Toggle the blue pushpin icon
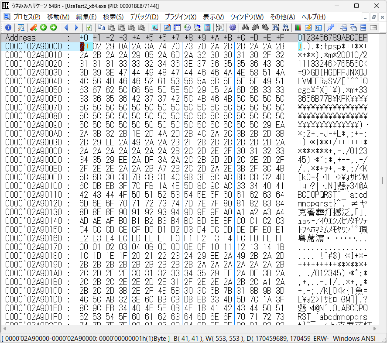The height and width of the screenshot is (343, 387). (x=331, y=27)
